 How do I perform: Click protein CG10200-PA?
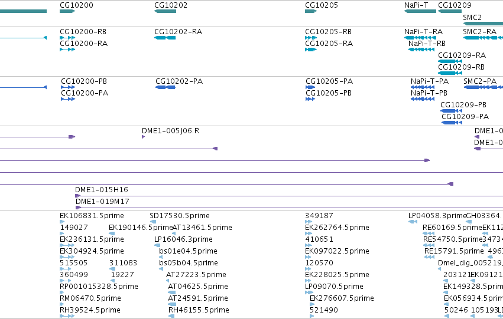pyautogui.click(x=68, y=99)
